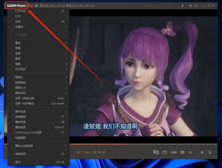The height and width of the screenshot is (168, 222).
Task: Close the GOM Player window
Action: [214, 6]
